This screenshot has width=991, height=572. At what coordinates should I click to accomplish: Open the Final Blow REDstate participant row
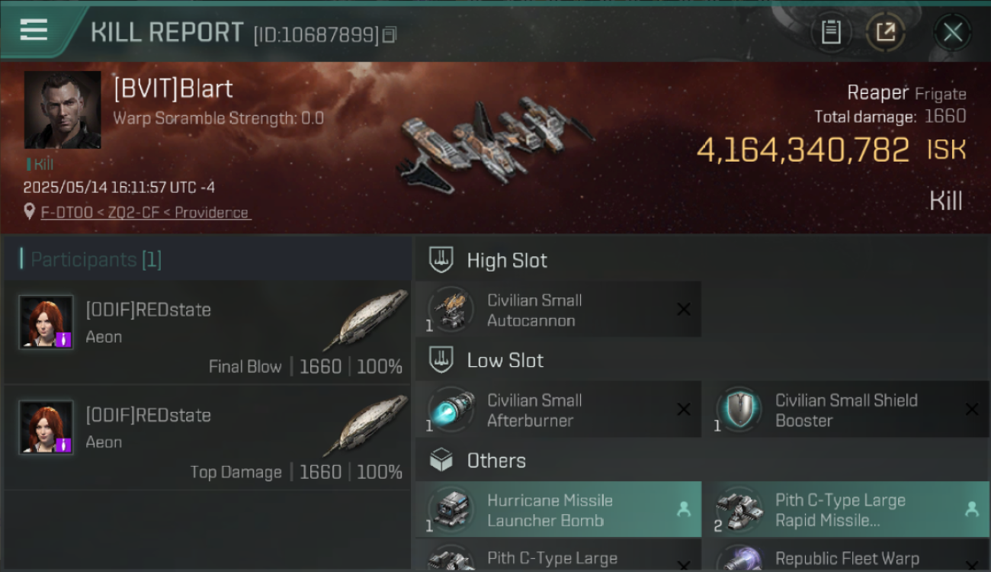[207, 332]
